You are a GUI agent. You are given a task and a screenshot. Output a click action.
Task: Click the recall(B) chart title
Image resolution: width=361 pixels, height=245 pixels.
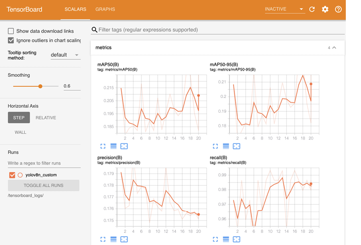[218, 158]
